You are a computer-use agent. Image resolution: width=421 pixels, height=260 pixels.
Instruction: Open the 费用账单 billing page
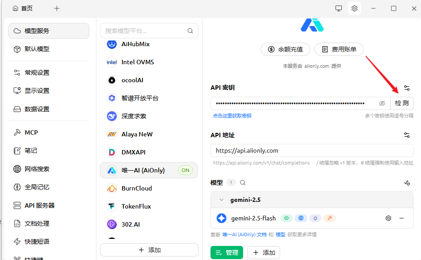coord(339,49)
